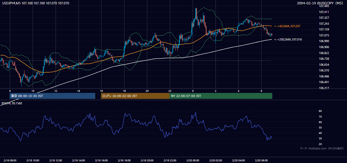Click the RSI scale value 40
The height and width of the screenshot is (163, 347).
(320, 133)
